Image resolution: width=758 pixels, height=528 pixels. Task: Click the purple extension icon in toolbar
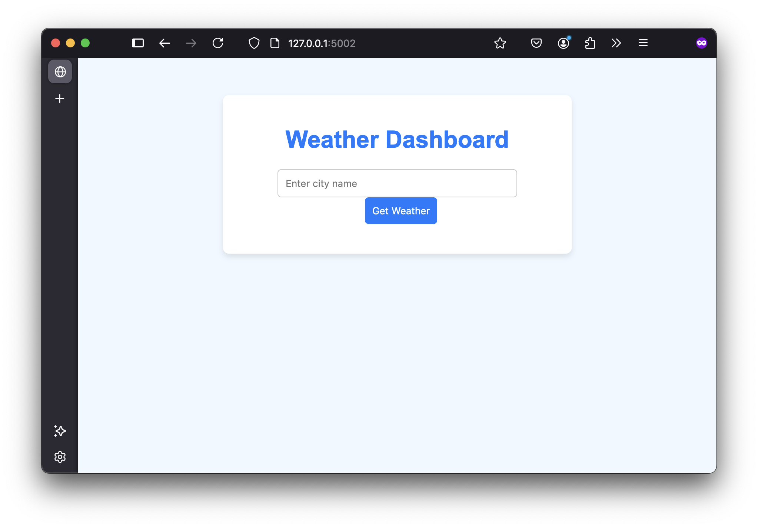(x=701, y=43)
